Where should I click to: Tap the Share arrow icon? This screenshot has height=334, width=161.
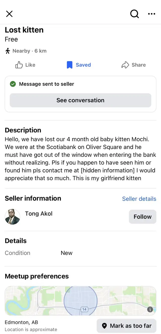(x=125, y=65)
